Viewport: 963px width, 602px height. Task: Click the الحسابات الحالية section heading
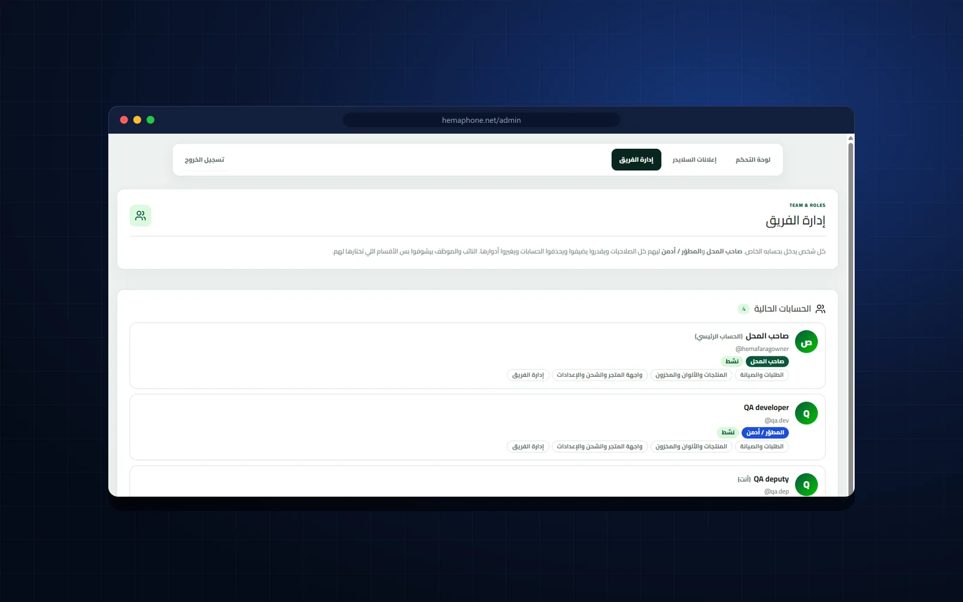tap(782, 309)
